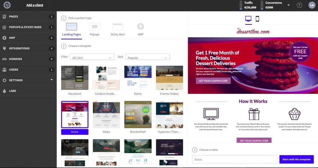Open INTEGRATIONS in the sidebar

click(x=19, y=48)
